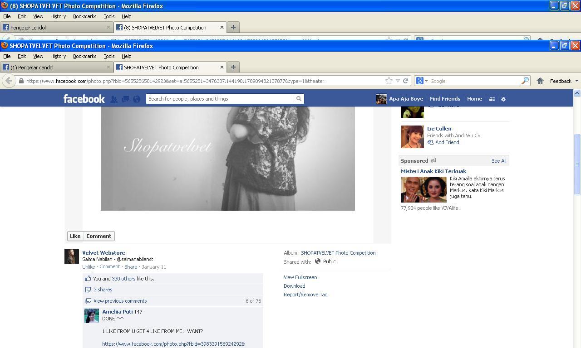The width and height of the screenshot is (581, 348).
Task: Open the Help menu in front window
Action: 126,56
